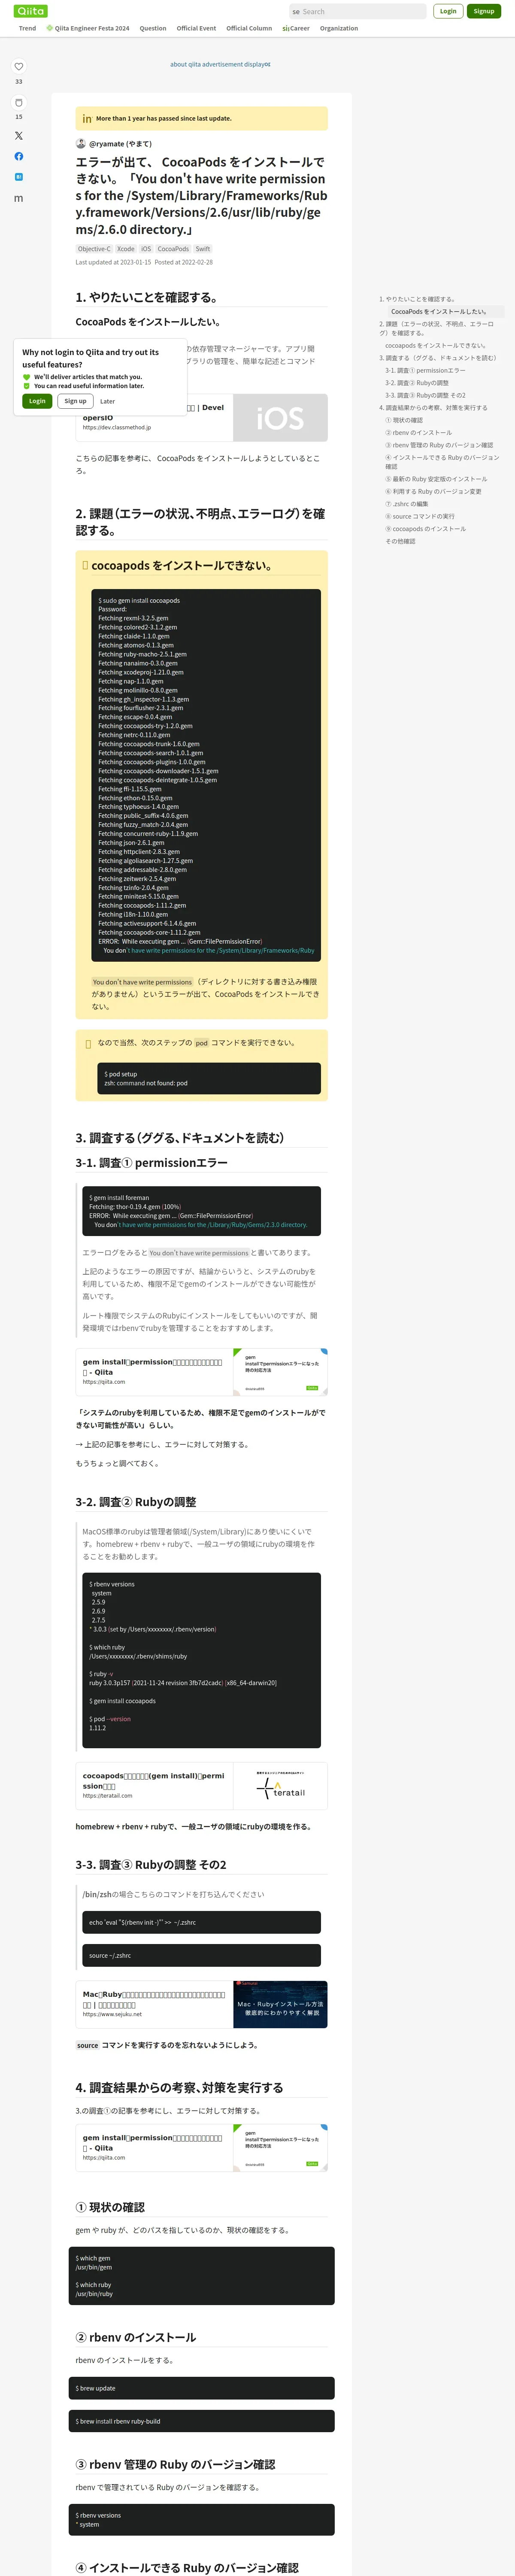
Task: Jump to TOC '④ インストールできる Ruby のバージョン確認'
Action: point(442,462)
